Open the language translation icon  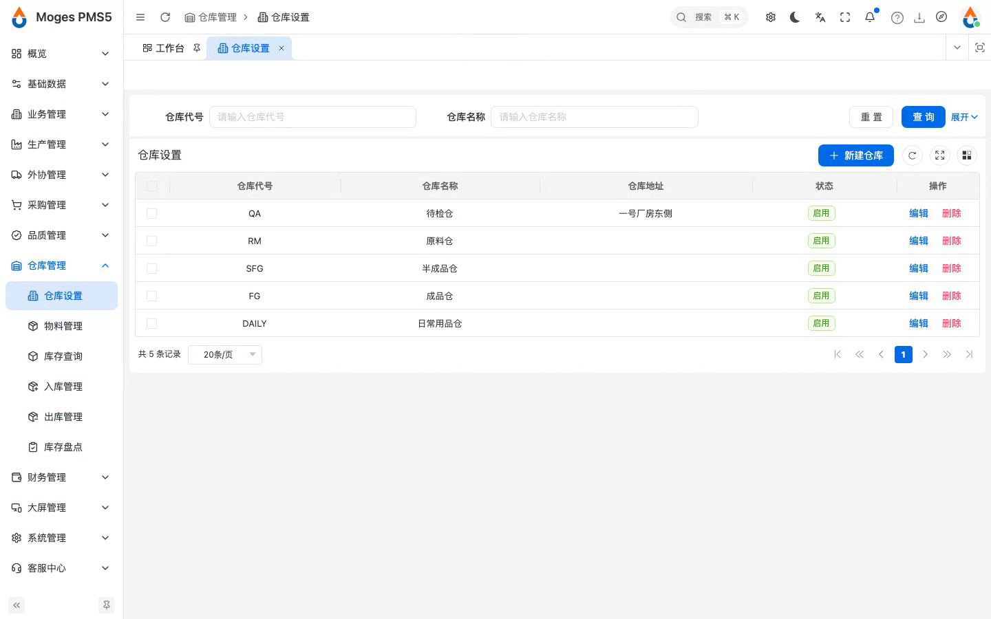820,17
